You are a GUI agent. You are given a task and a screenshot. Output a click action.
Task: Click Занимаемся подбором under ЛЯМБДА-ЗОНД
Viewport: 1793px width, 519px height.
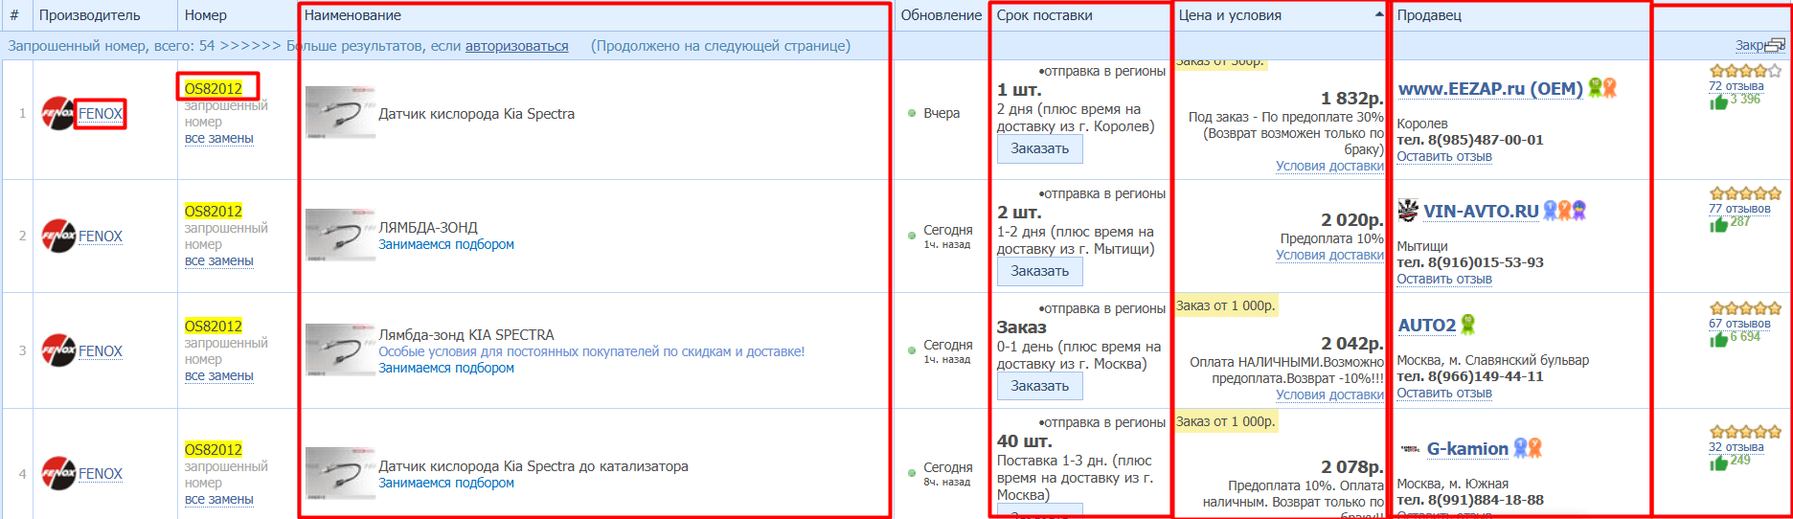coord(446,244)
